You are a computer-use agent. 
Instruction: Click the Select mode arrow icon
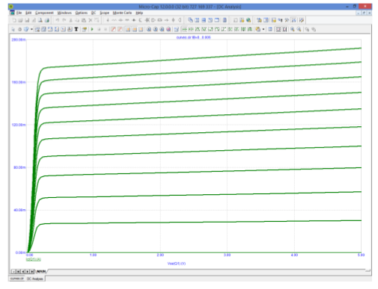click(x=13, y=29)
